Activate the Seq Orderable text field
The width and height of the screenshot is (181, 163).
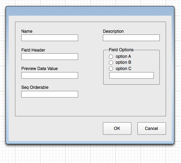[x=50, y=94]
